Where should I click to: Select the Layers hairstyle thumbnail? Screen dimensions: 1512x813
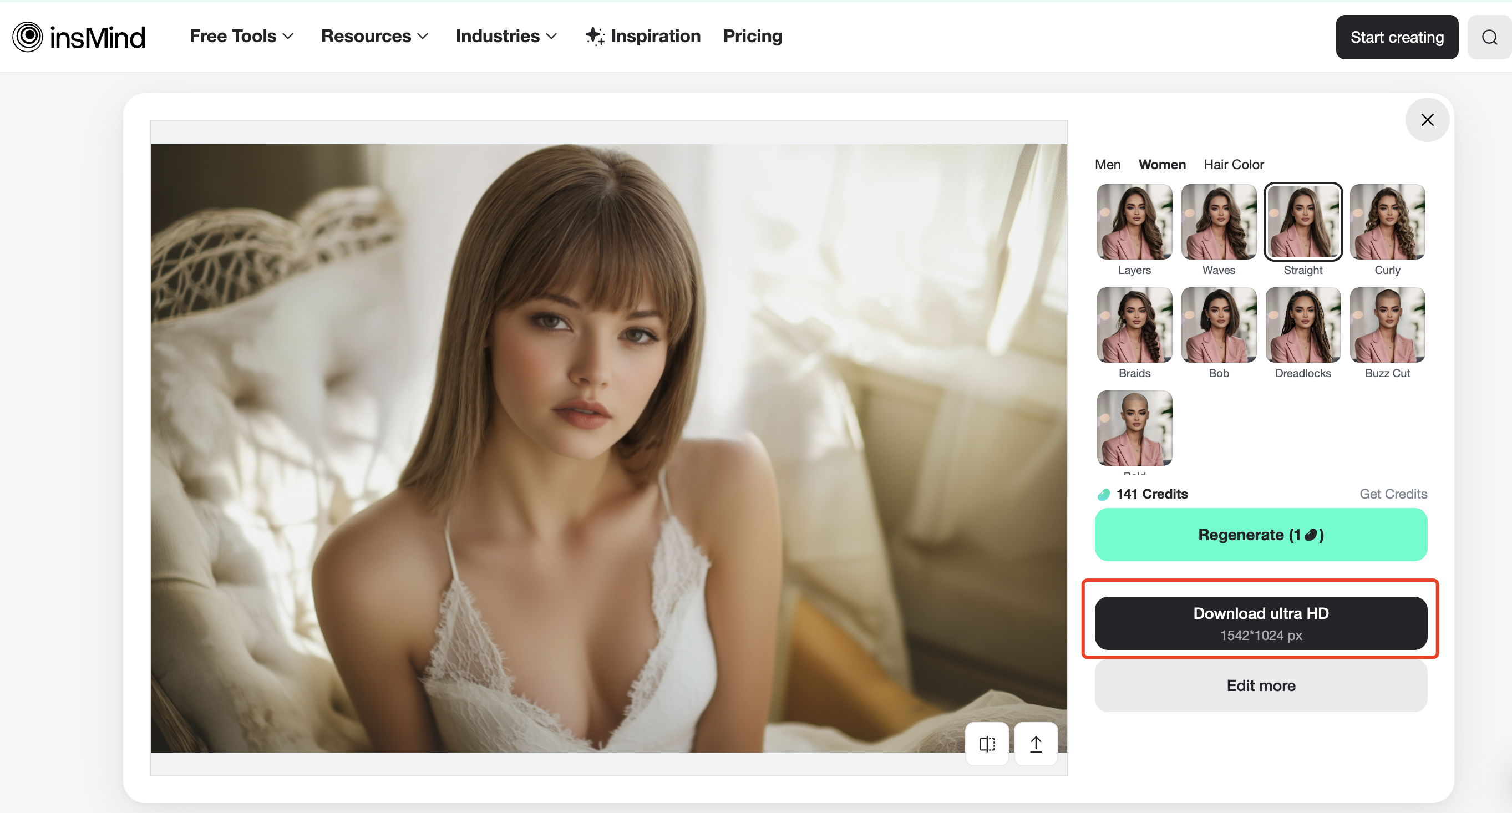pos(1134,221)
